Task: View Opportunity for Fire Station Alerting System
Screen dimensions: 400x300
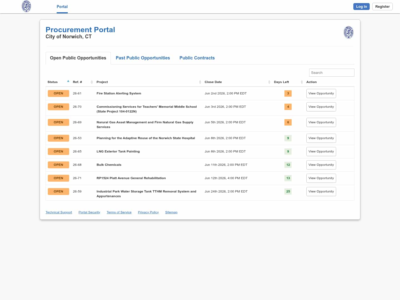Action: click(321, 93)
